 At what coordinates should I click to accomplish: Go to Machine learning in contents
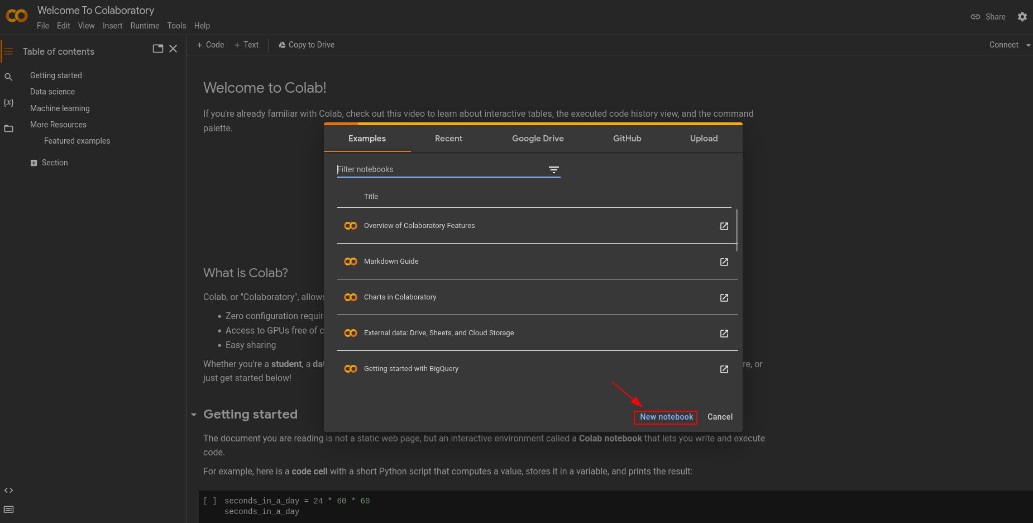[x=60, y=108]
